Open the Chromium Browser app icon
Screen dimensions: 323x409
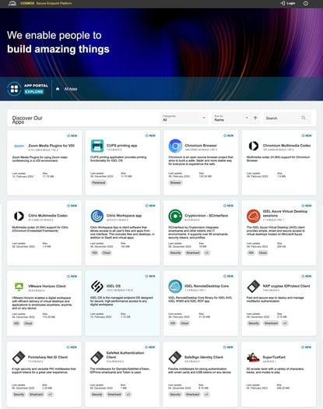[175, 146]
